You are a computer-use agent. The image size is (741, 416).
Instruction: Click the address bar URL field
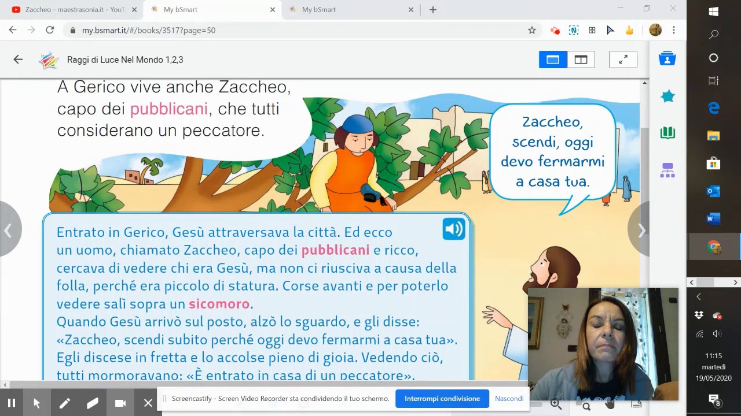301,30
